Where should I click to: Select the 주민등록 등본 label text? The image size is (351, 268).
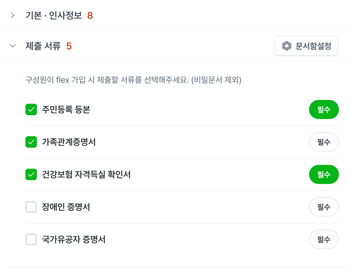tap(66, 110)
